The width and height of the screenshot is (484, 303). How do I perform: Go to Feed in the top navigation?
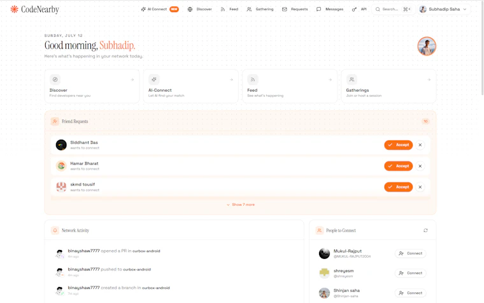pyautogui.click(x=229, y=10)
